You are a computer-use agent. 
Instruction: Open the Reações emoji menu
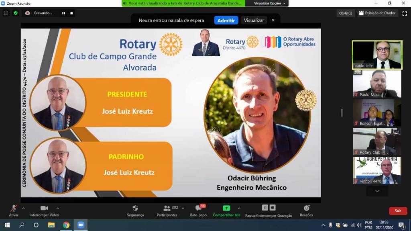point(306,210)
